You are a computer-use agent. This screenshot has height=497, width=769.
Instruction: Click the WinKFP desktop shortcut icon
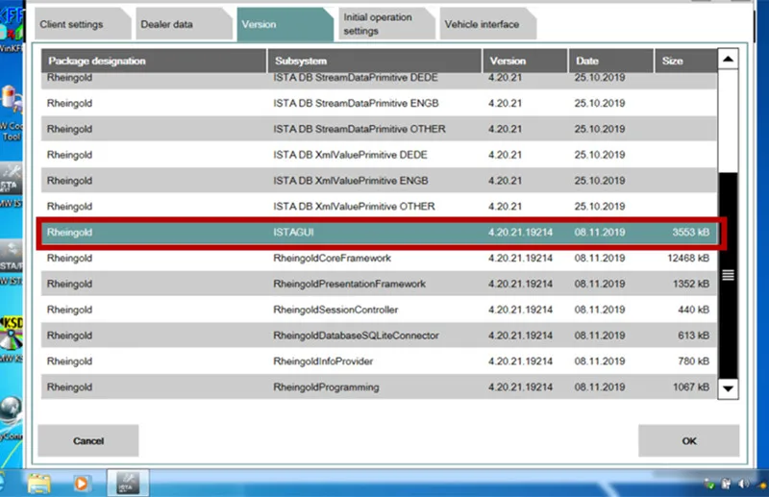[12, 30]
